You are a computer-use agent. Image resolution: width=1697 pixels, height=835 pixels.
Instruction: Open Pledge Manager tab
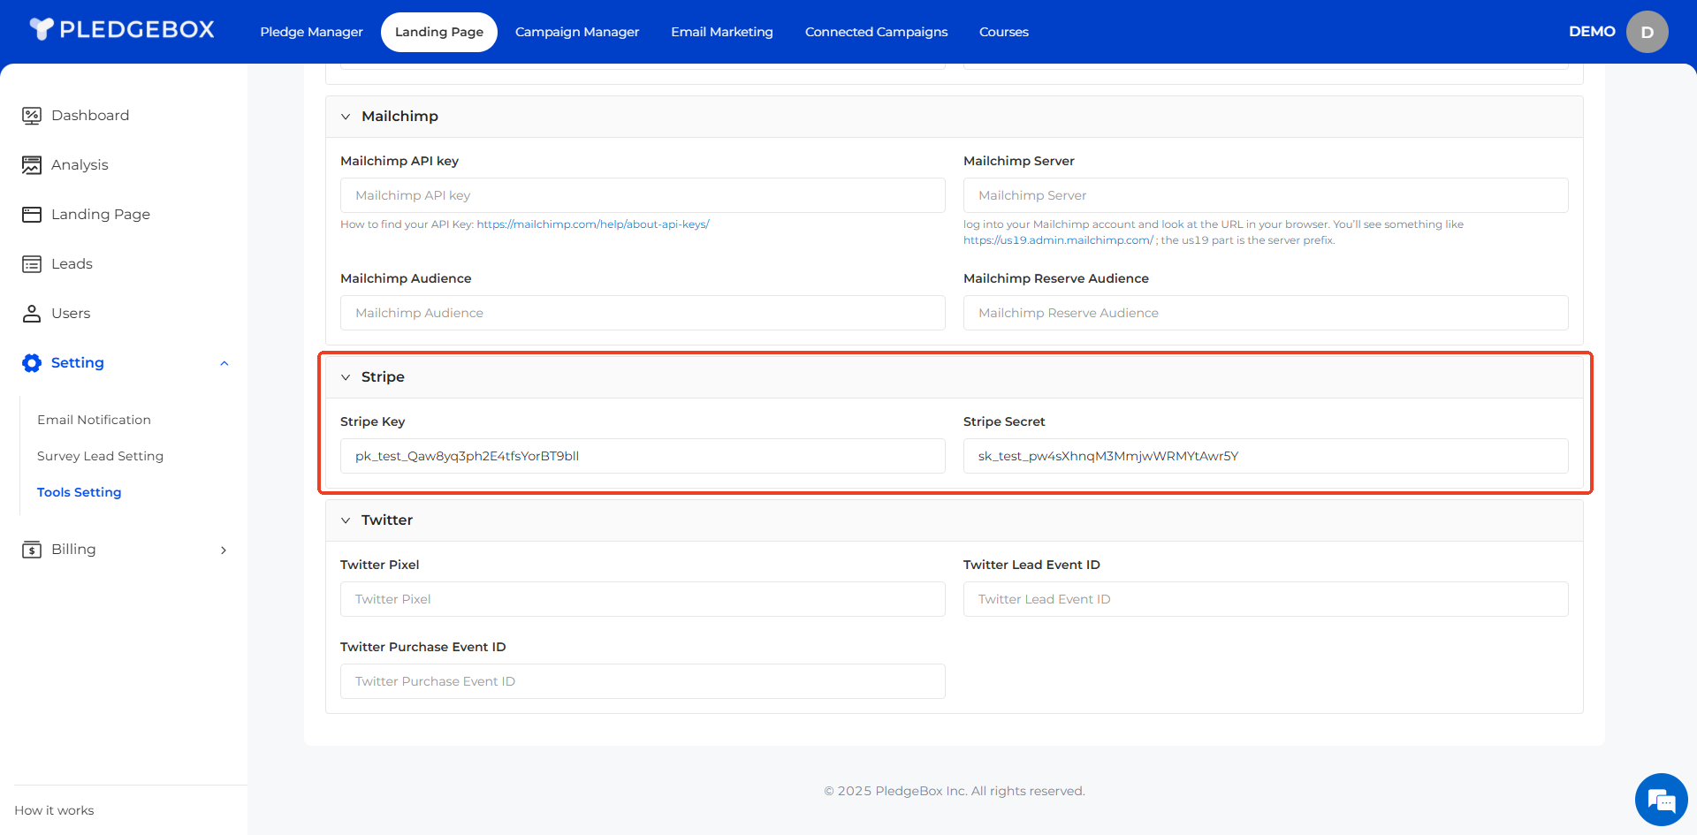311,32
